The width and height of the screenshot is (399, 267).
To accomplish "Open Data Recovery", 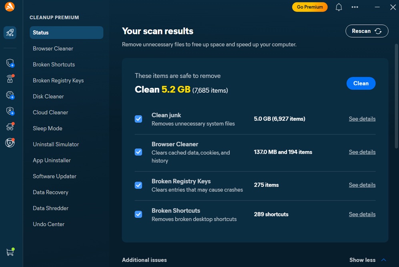I will (x=50, y=192).
